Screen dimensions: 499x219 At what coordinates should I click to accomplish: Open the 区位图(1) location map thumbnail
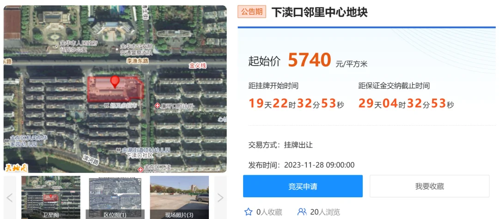[x=115, y=197]
